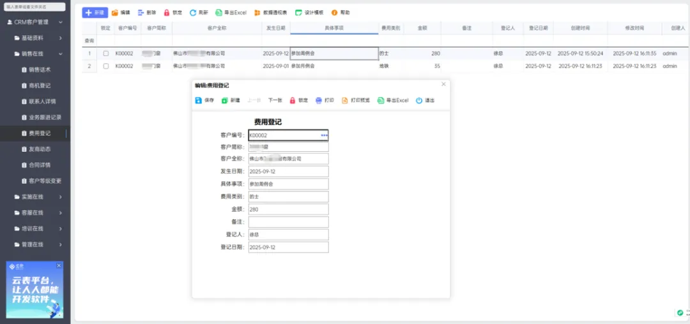Expand the 培训在线 sidebar group
Screen dimensions: 690x324
60,229
